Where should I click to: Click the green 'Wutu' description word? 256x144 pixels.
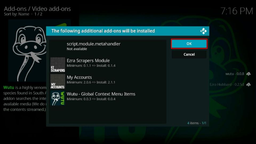tap(9, 87)
